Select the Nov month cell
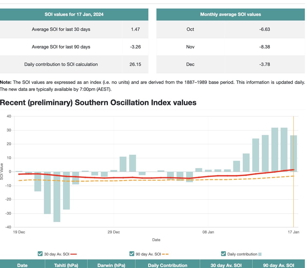307x268 pixels. pos(190,47)
